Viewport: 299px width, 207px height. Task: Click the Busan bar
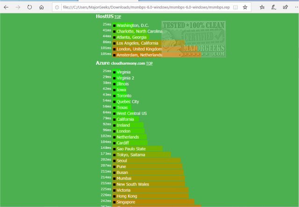[148, 172]
